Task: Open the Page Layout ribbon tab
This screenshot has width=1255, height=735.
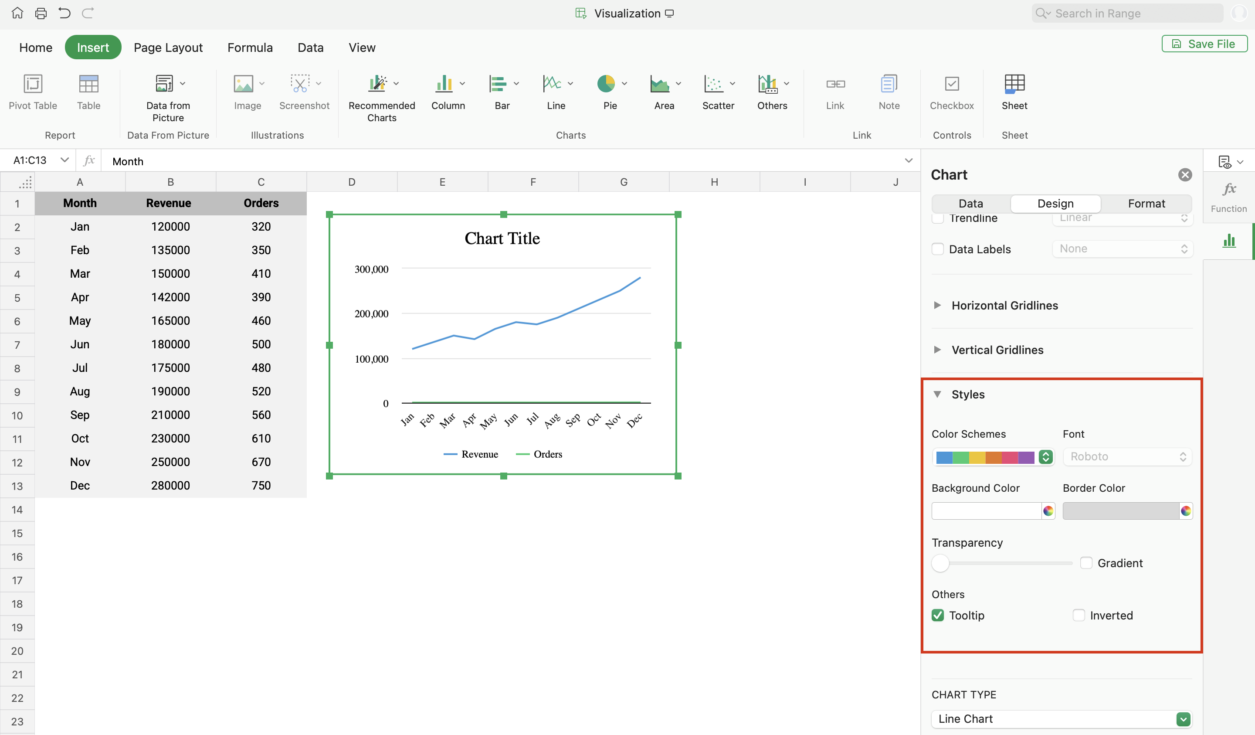Action: pyautogui.click(x=168, y=48)
